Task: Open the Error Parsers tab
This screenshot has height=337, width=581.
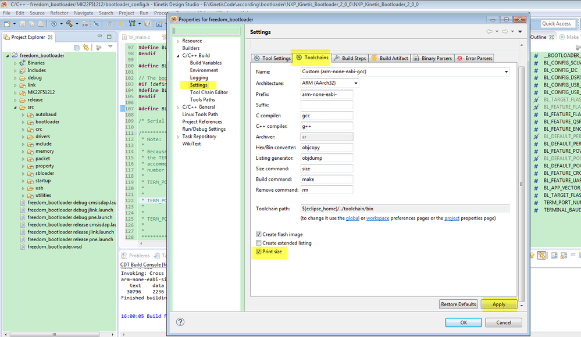Action: (x=475, y=58)
